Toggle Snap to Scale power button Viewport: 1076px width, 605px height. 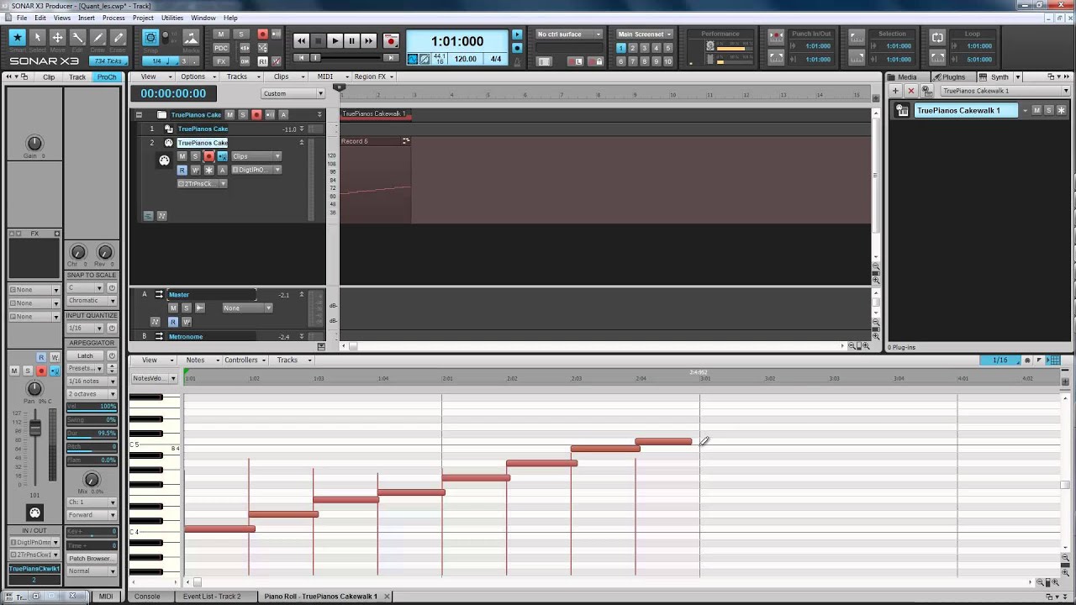click(112, 287)
